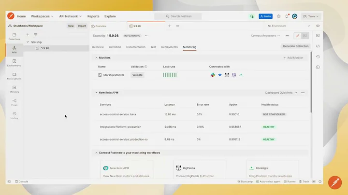Viewport: 348px width, 195px height.
Task: Click the sync status cloud icon
Action: tap(252, 16)
